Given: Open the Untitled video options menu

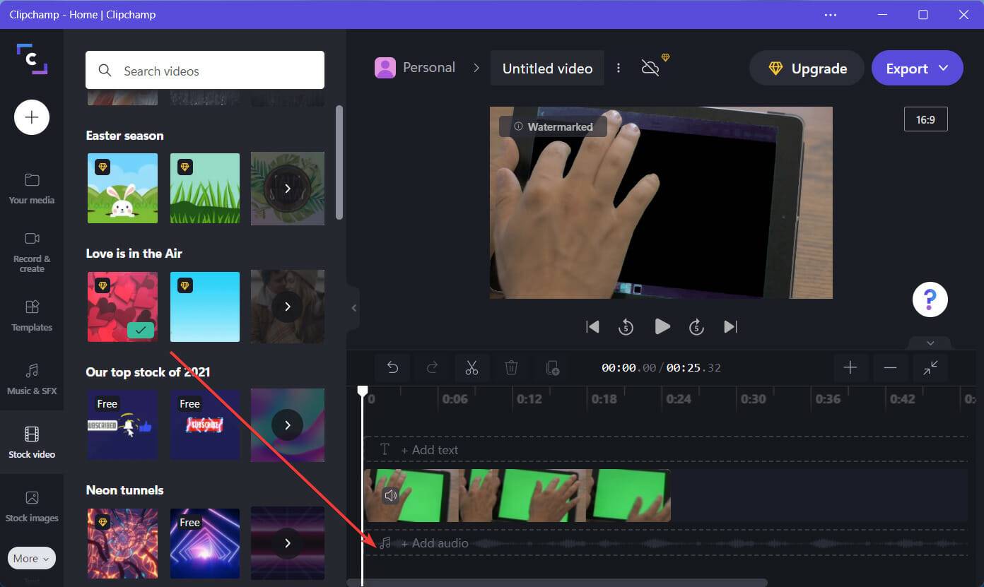Looking at the screenshot, I should pos(619,68).
